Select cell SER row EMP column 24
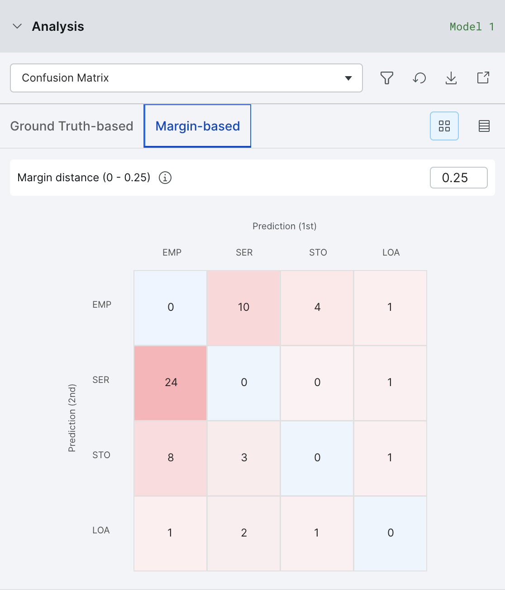505x590 pixels. (x=171, y=383)
